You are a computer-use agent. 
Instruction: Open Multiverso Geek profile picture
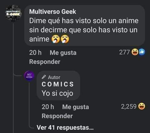pyautogui.click(x=13, y=13)
